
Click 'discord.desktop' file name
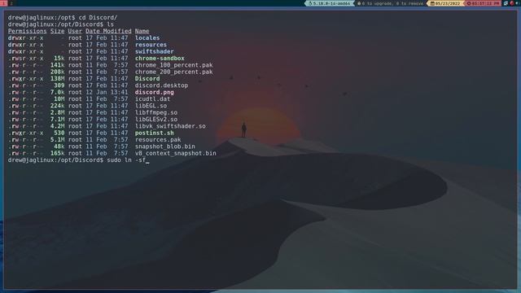[161, 85]
